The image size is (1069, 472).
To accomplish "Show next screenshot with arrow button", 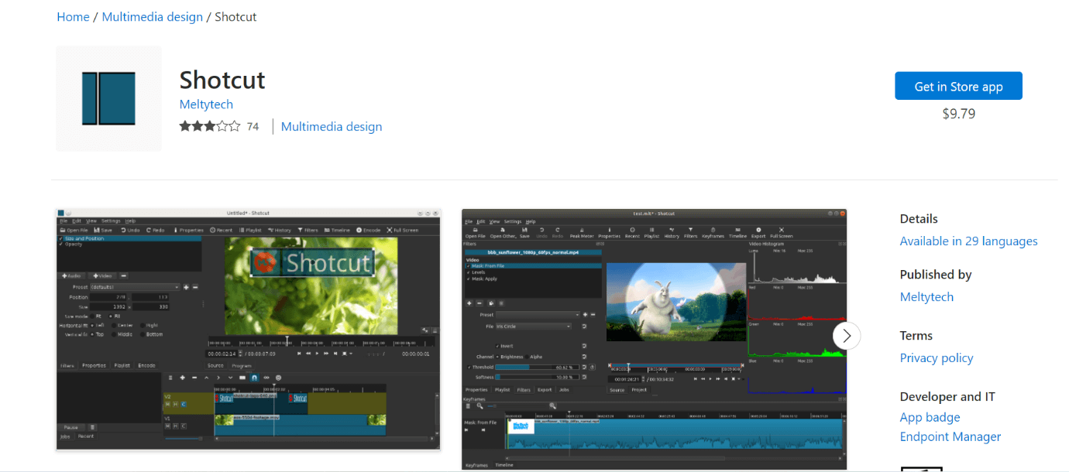I will click(847, 336).
